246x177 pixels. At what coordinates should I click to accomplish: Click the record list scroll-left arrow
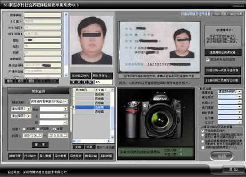point(74,141)
